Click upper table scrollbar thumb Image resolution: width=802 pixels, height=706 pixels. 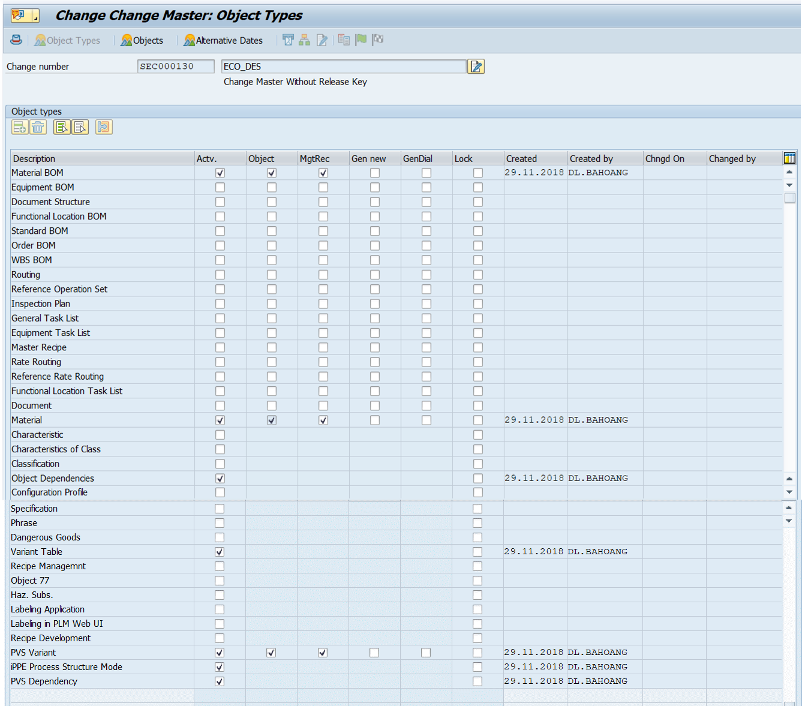tap(789, 198)
